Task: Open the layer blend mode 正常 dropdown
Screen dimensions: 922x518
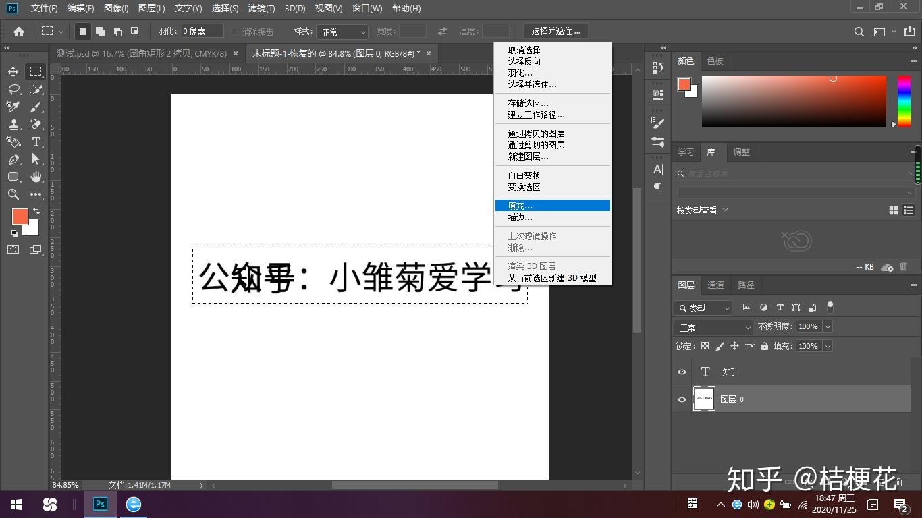Action: point(713,327)
